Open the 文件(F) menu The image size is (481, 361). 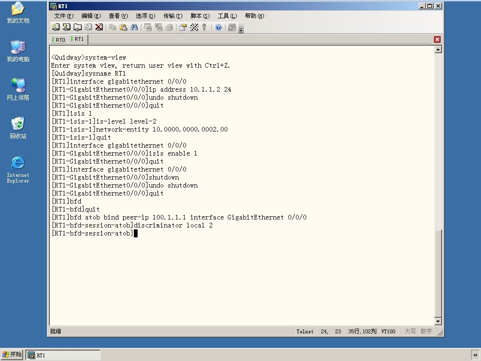[64, 16]
